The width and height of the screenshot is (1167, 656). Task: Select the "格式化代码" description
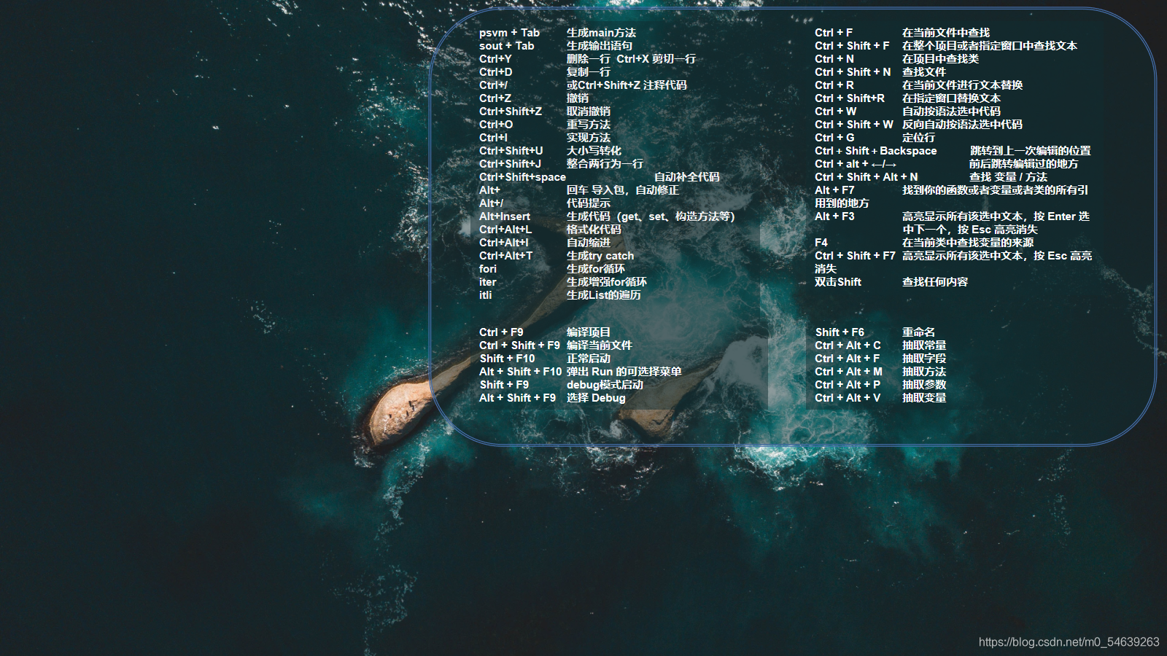(594, 230)
